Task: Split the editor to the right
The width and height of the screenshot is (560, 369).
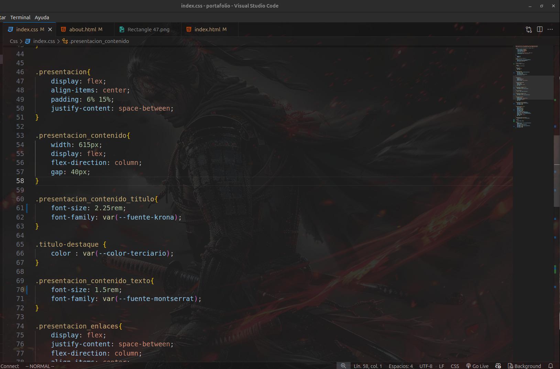Action: coord(540,30)
